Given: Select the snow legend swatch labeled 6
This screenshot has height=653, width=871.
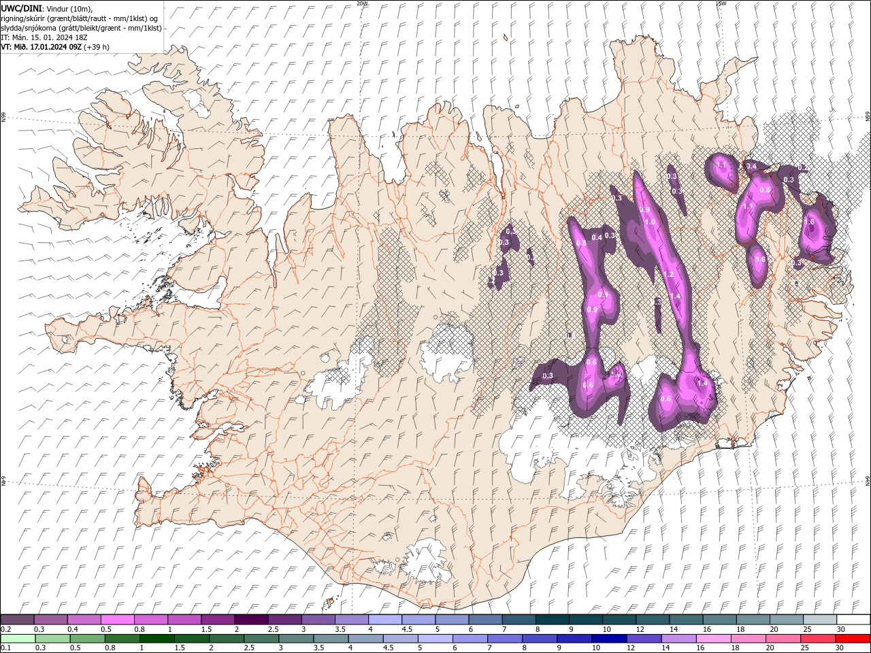Looking at the screenshot, I should 485,620.
